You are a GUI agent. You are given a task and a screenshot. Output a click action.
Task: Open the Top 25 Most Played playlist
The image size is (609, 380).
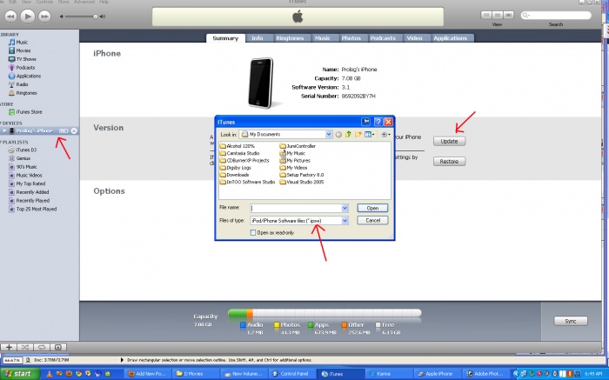(x=37, y=209)
